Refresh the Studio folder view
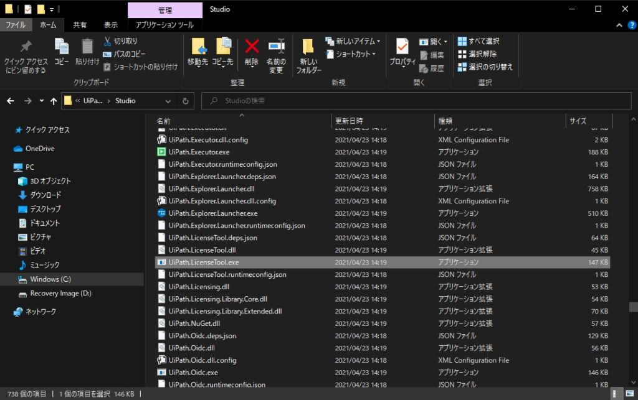Image resolution: width=638 pixels, height=400 pixels. tap(186, 101)
